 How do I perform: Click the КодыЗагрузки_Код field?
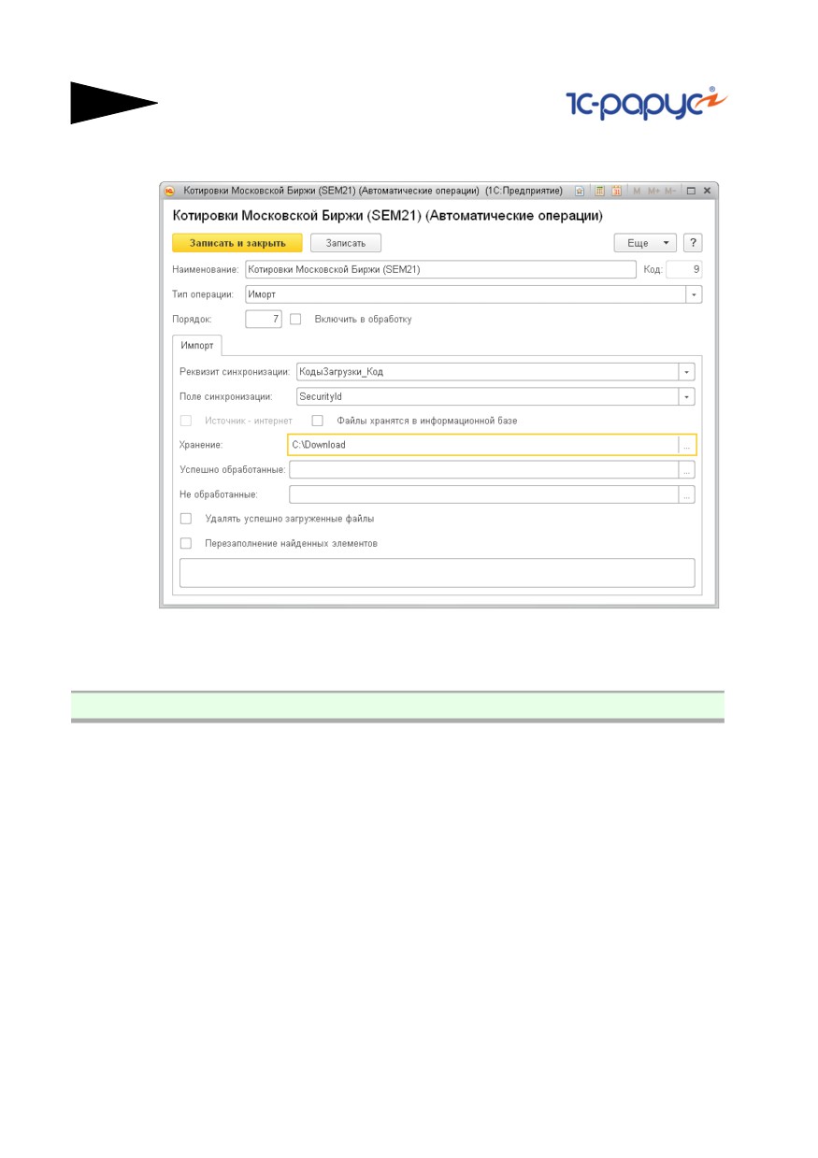487,372
